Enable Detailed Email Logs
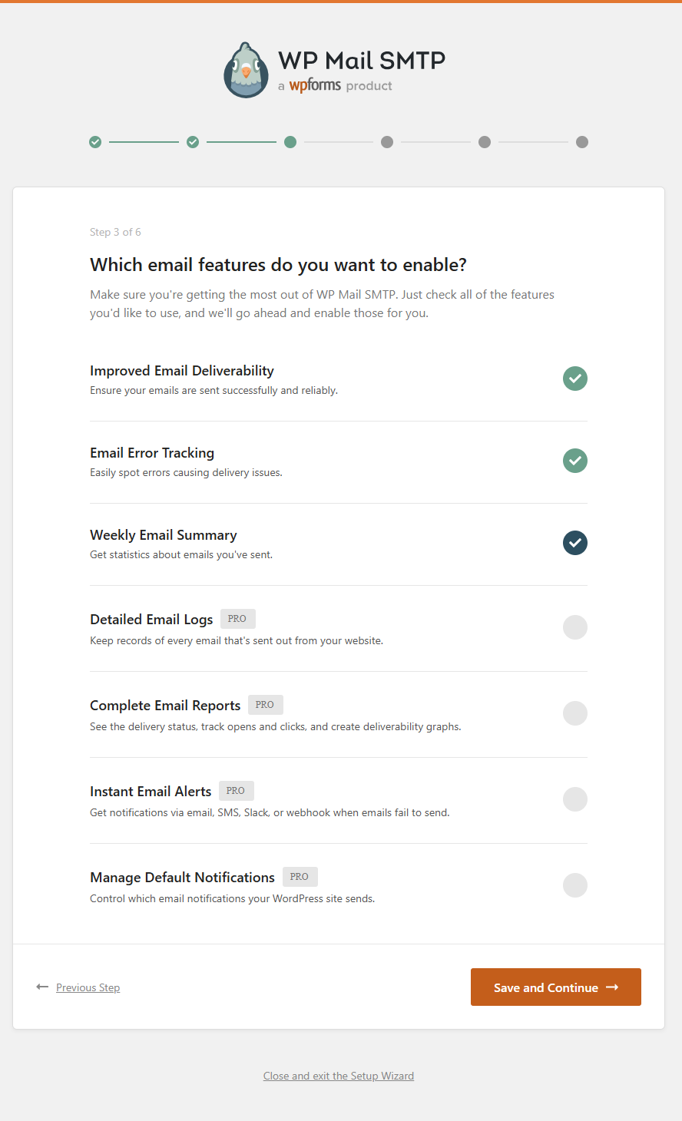This screenshot has height=1121, width=682. (x=574, y=627)
